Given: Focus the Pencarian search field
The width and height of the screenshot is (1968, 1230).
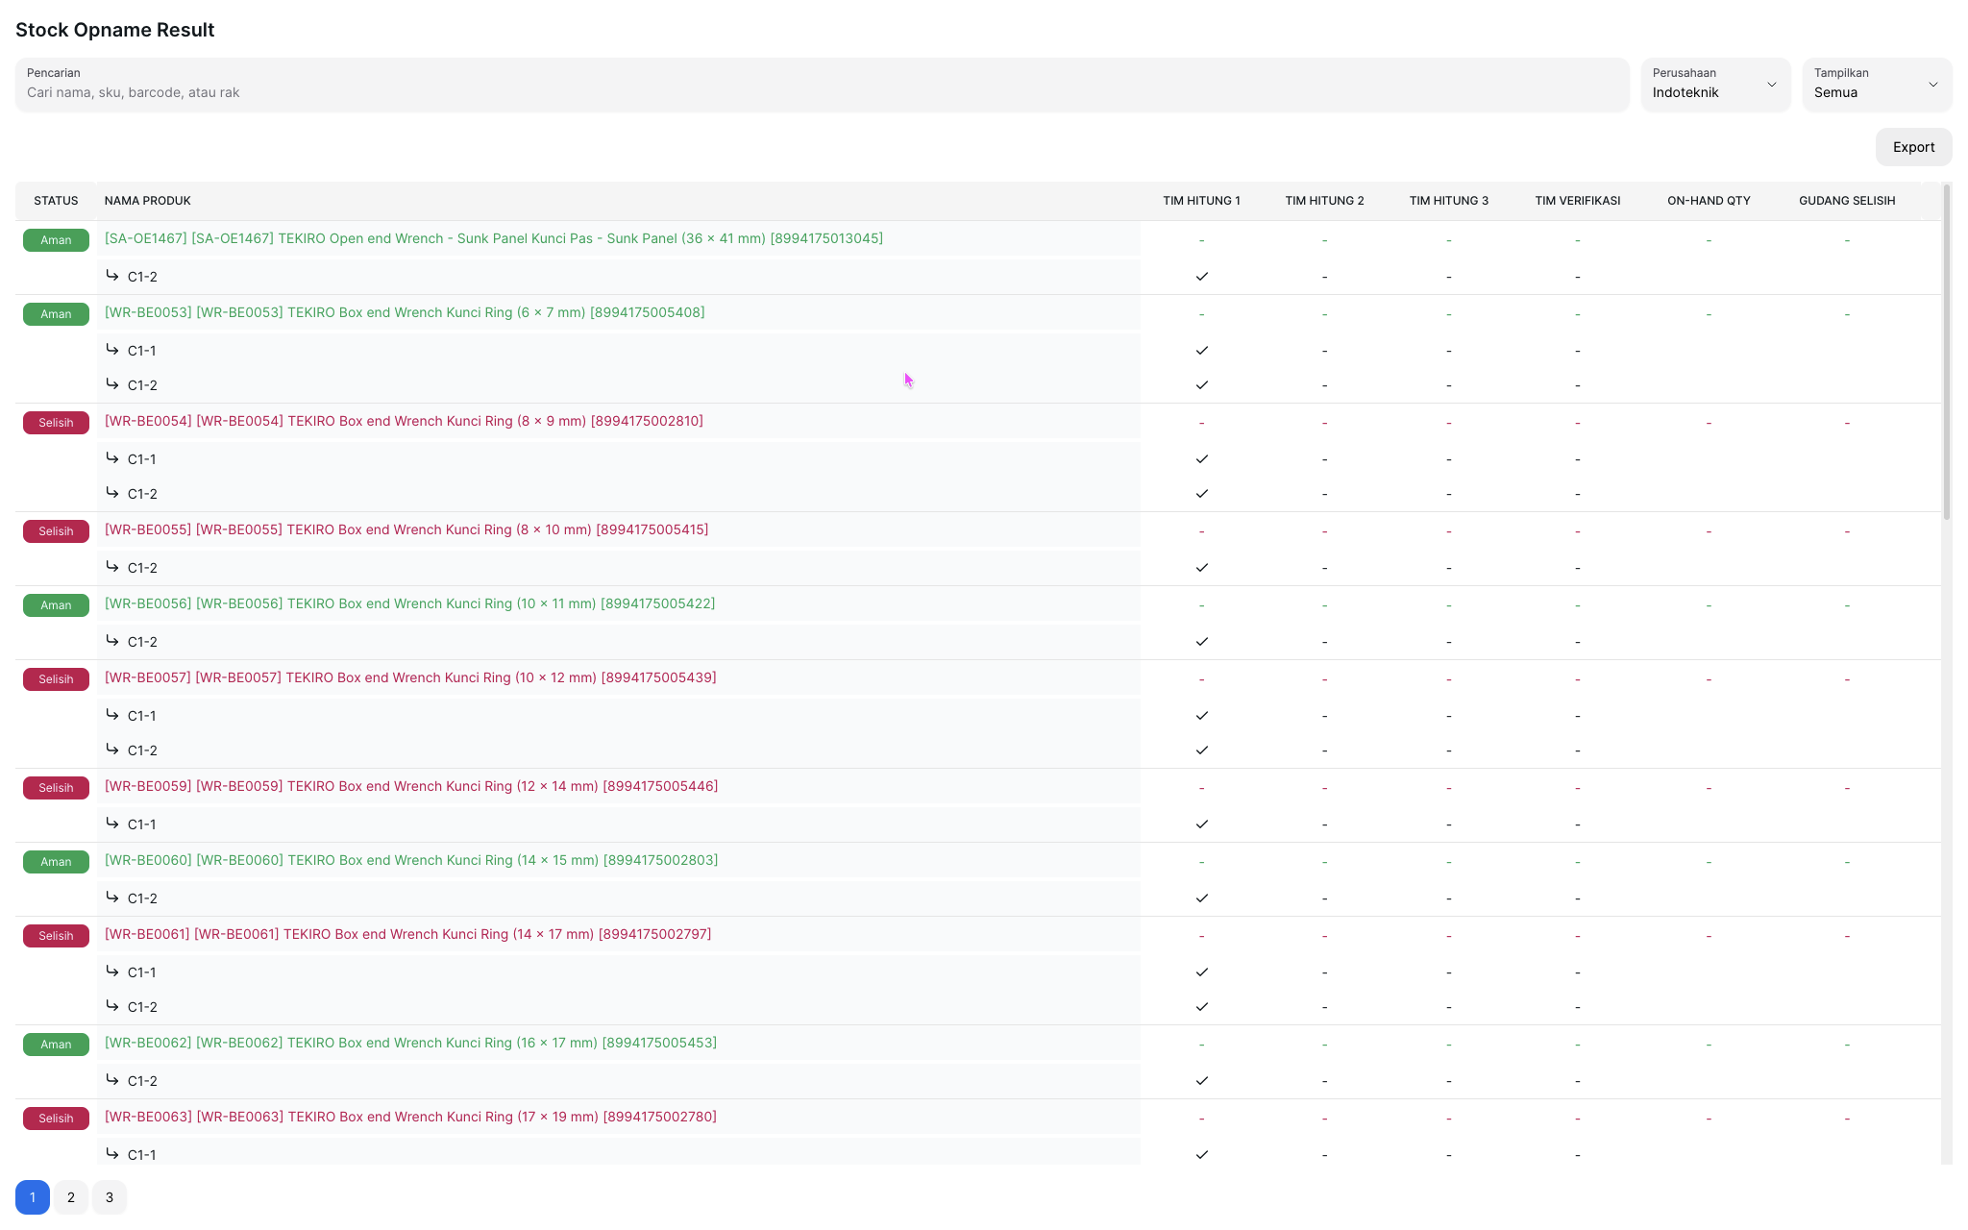Looking at the screenshot, I should (822, 85).
